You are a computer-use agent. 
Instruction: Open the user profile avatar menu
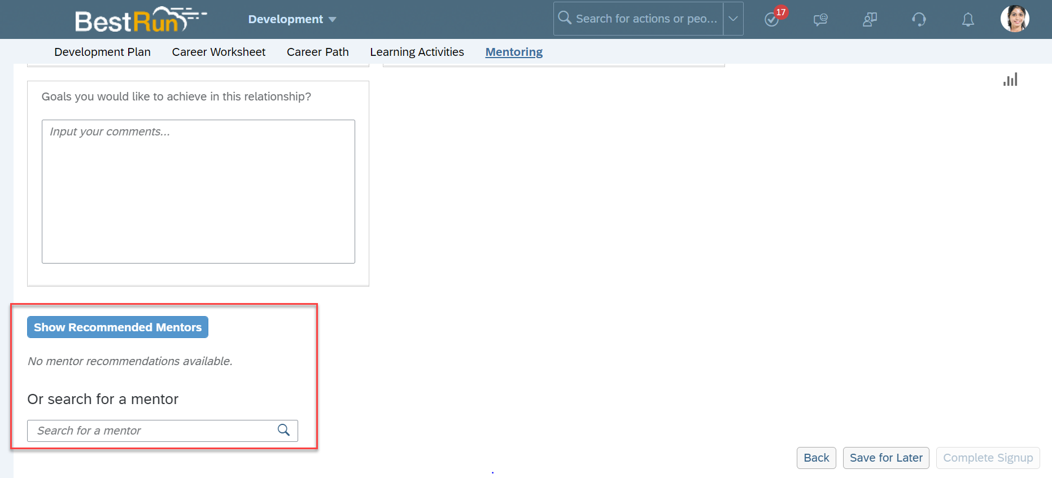[x=1015, y=19]
